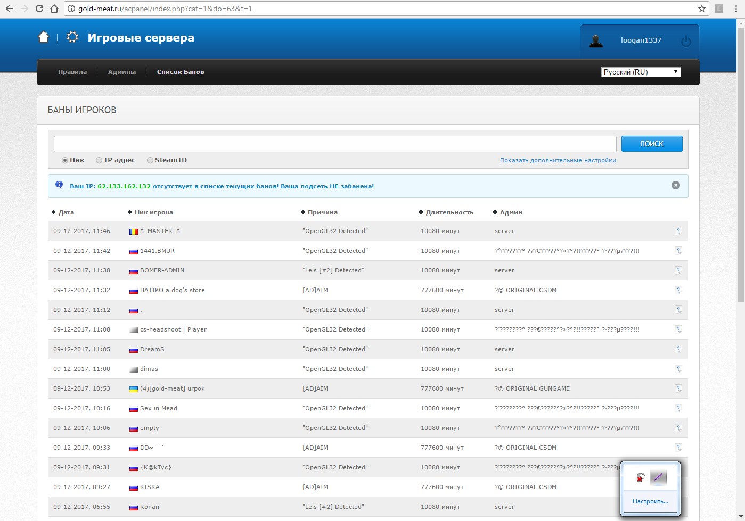Viewport: 745px width, 521px height.
Task: Click 777600 минут in the HATIKO row
Action: 442,290
